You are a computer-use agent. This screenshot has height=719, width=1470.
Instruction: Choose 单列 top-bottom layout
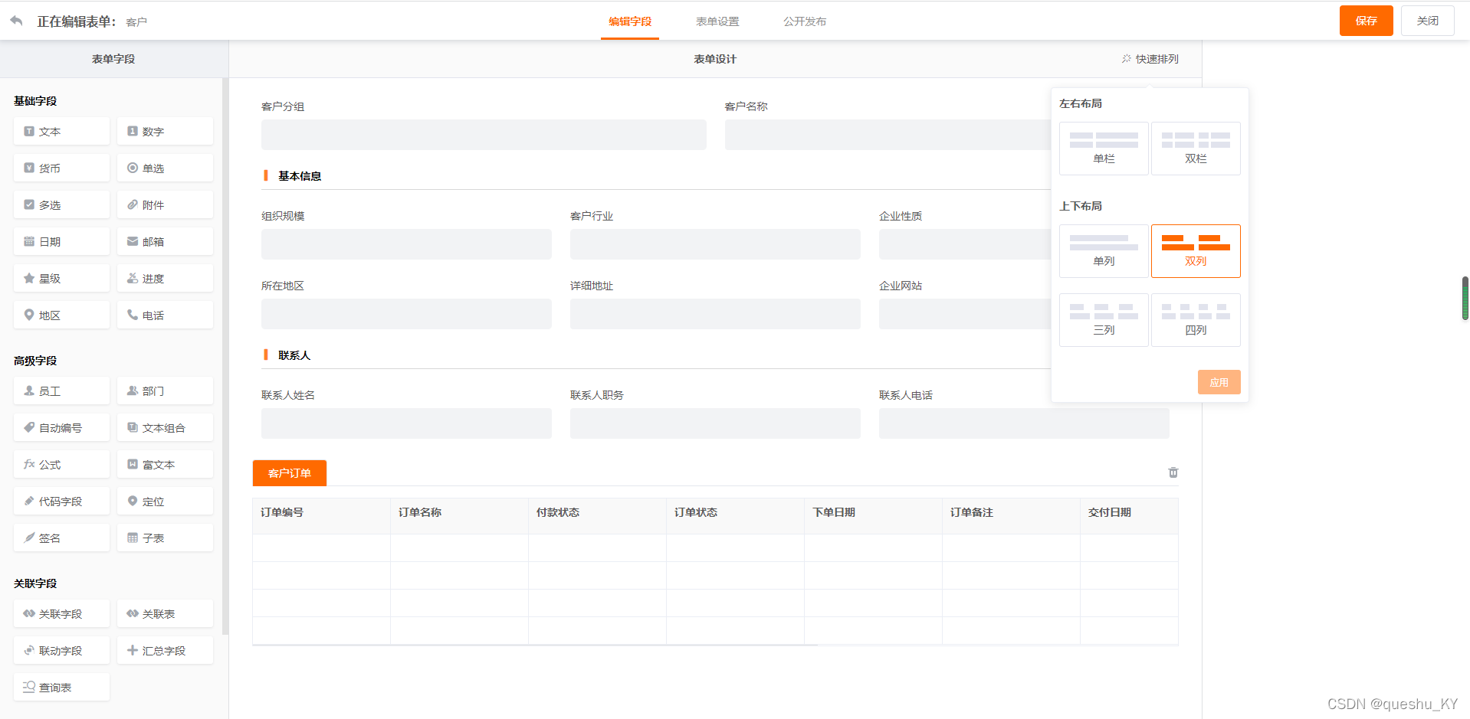[x=1104, y=251]
